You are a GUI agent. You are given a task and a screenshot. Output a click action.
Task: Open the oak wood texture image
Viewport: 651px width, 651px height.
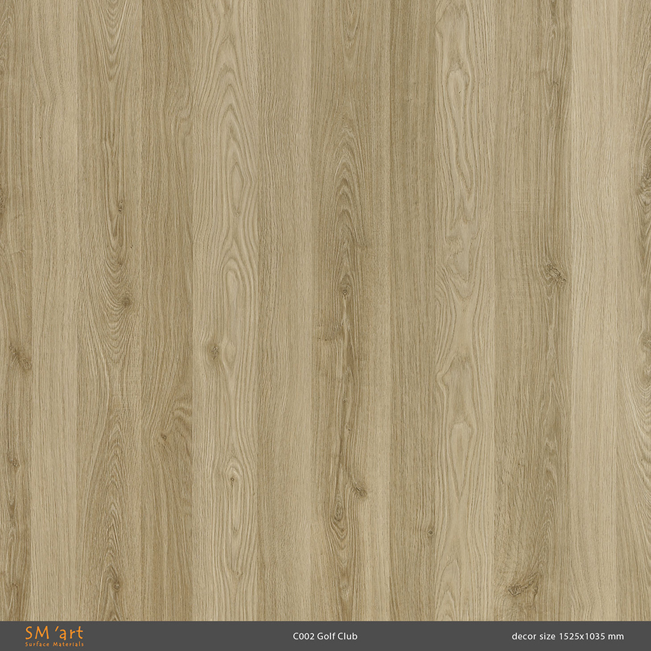tap(325, 310)
